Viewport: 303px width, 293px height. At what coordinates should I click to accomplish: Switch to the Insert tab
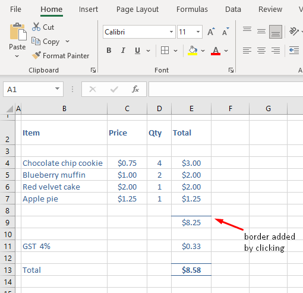point(89,10)
